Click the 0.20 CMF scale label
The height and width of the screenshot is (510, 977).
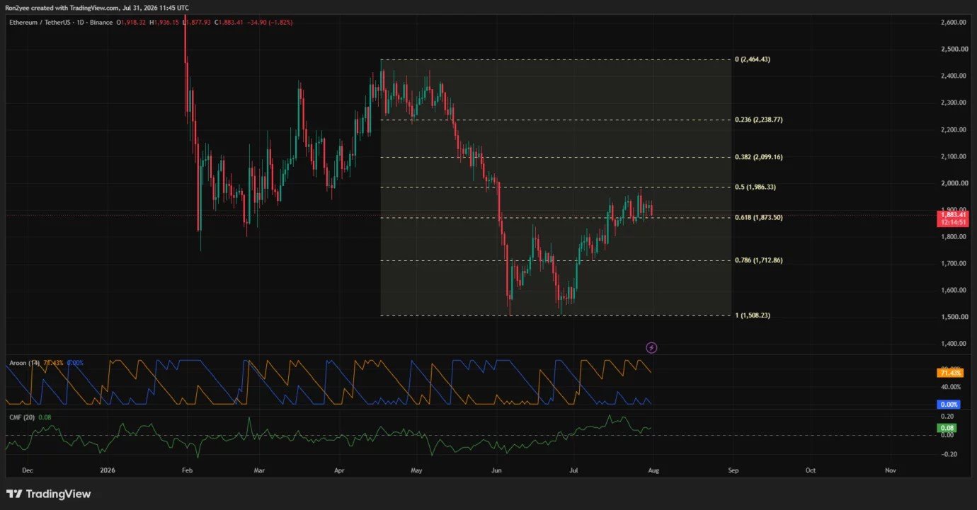(947, 417)
